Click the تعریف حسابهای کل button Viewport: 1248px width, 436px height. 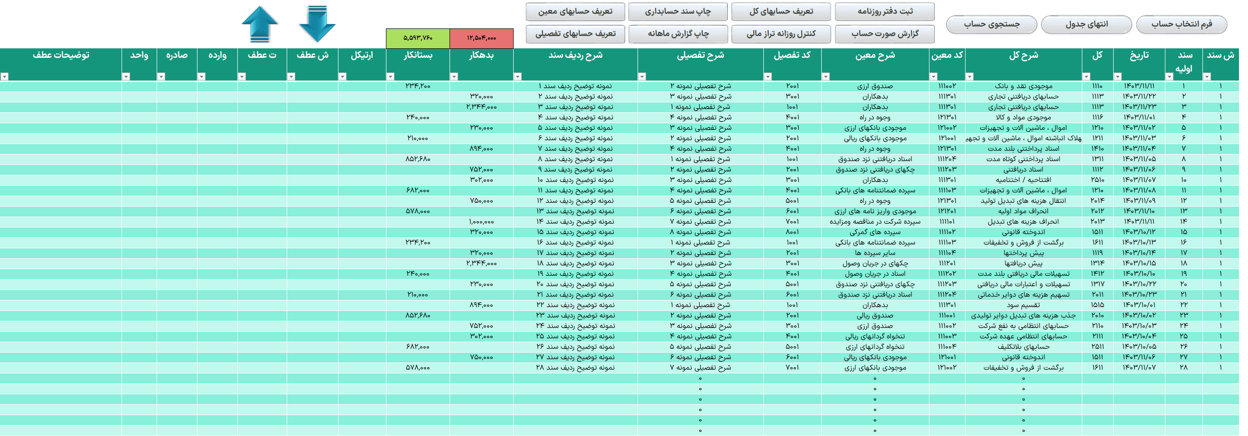coord(781,12)
